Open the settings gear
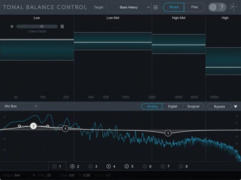This screenshot has height=180, width=241. tap(213, 7)
